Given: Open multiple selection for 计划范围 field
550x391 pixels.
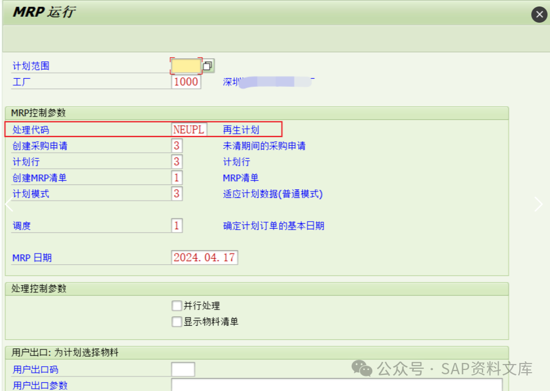Looking at the screenshot, I should tap(209, 65).
